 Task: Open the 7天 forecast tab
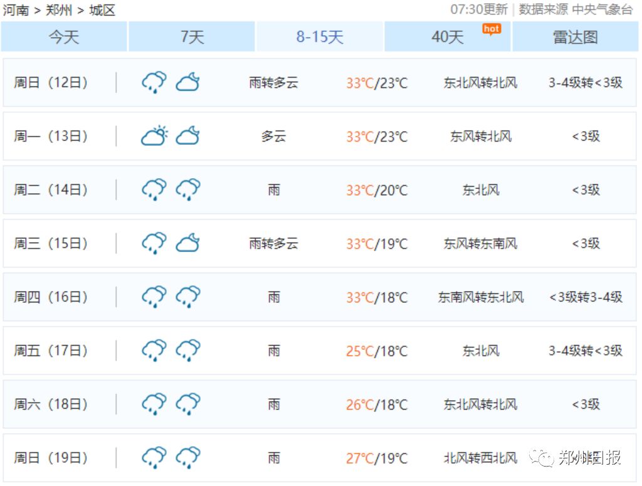tap(191, 38)
